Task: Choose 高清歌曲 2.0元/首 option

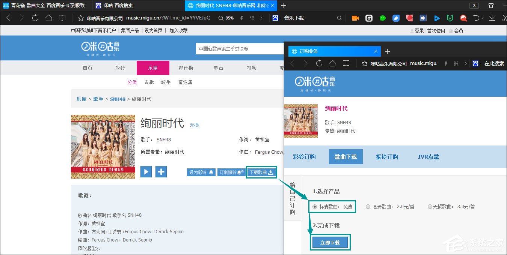Action: tap(368, 207)
